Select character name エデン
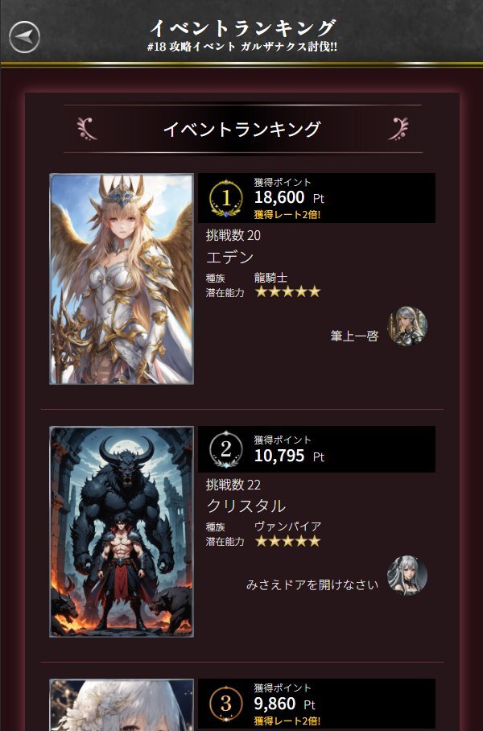The image size is (483, 731). pos(230,258)
